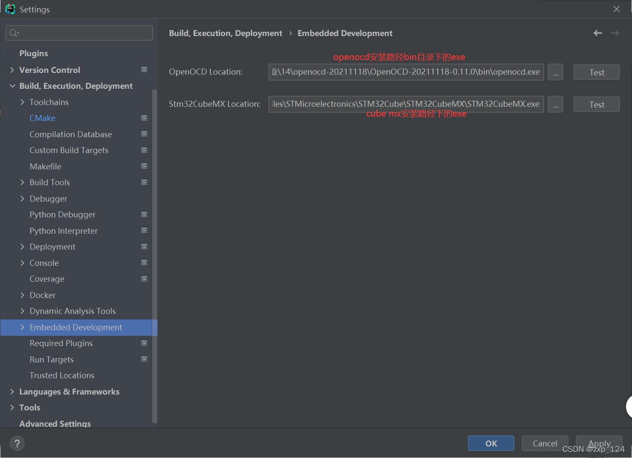Screen dimensions: 632x458
Task: Open the Plugins settings page
Action: pos(33,53)
